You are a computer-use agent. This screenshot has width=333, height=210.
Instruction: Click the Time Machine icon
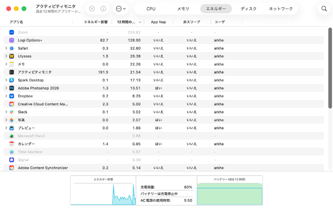[x=12, y=152]
